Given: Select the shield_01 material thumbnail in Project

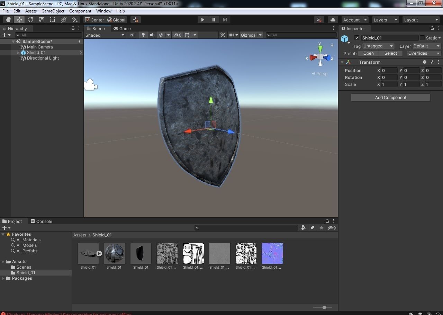Looking at the screenshot, I should click(114, 253).
